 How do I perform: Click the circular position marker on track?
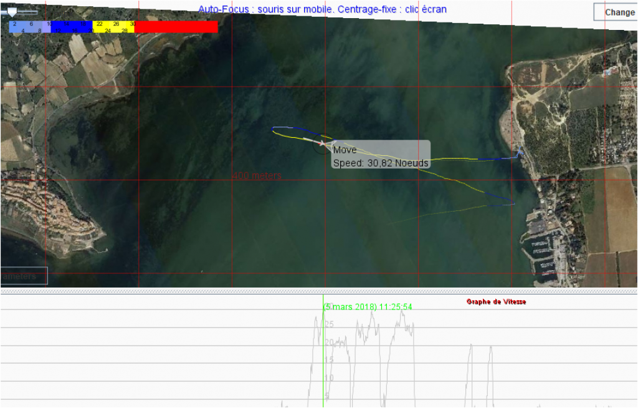(320, 145)
